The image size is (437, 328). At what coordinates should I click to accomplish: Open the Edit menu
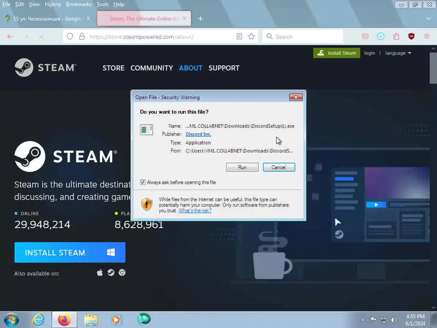tap(19, 4)
